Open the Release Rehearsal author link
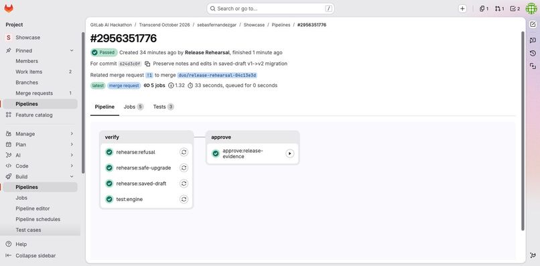 coord(207,53)
